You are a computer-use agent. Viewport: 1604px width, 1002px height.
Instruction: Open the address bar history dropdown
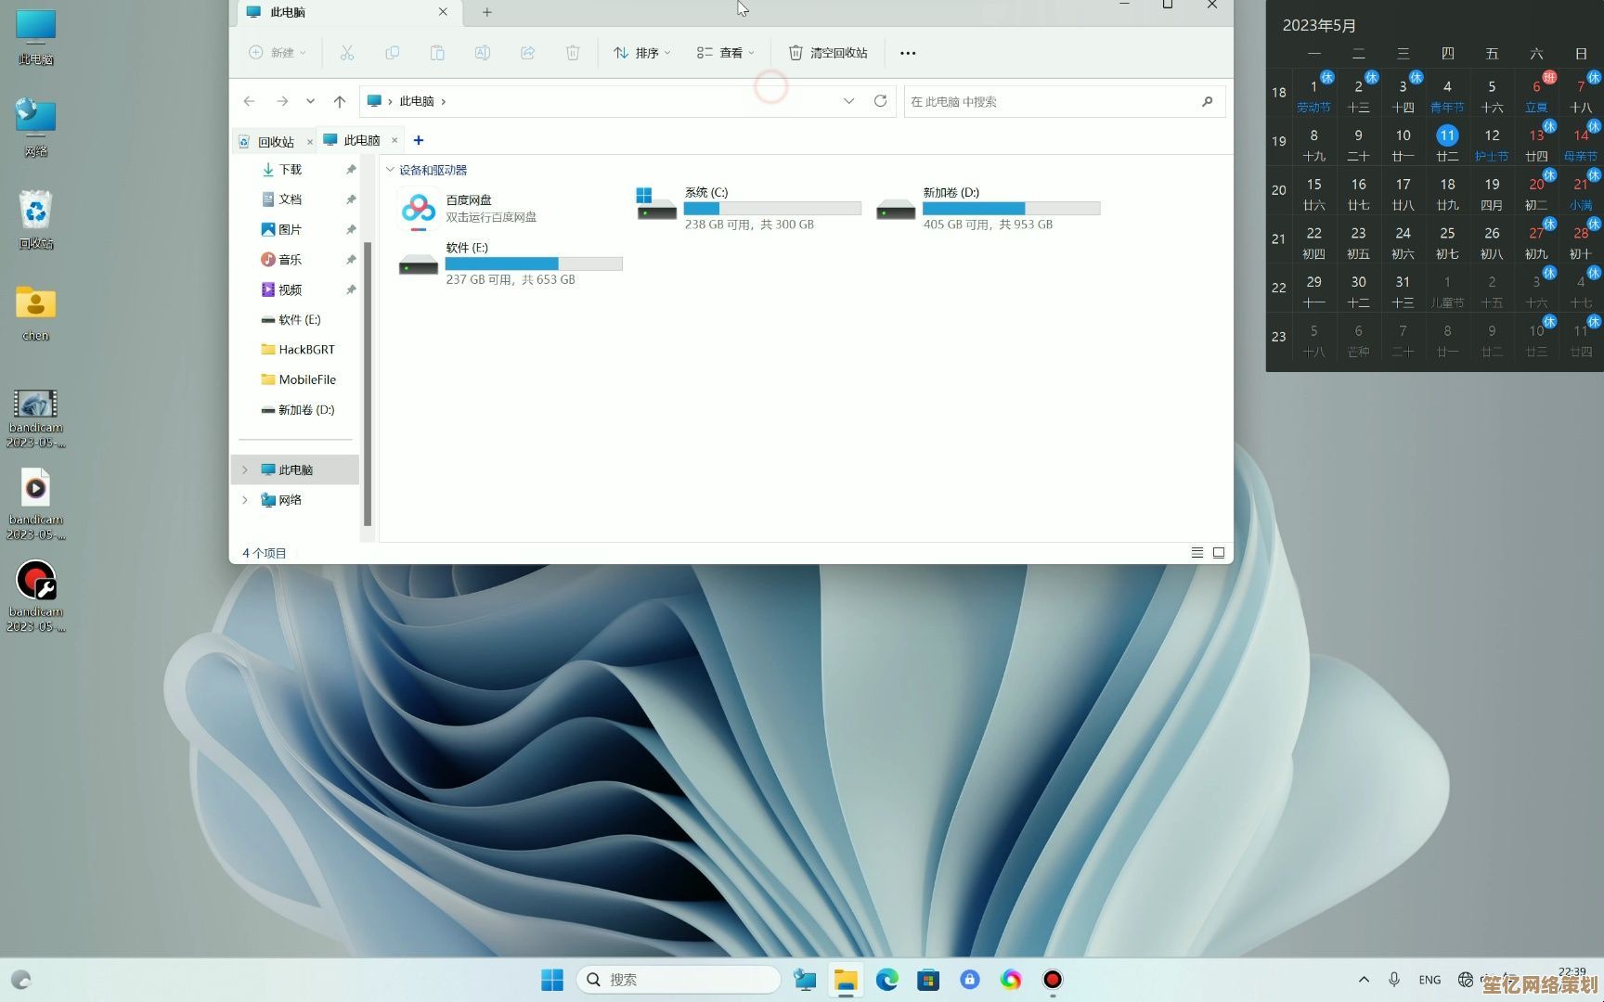(848, 101)
